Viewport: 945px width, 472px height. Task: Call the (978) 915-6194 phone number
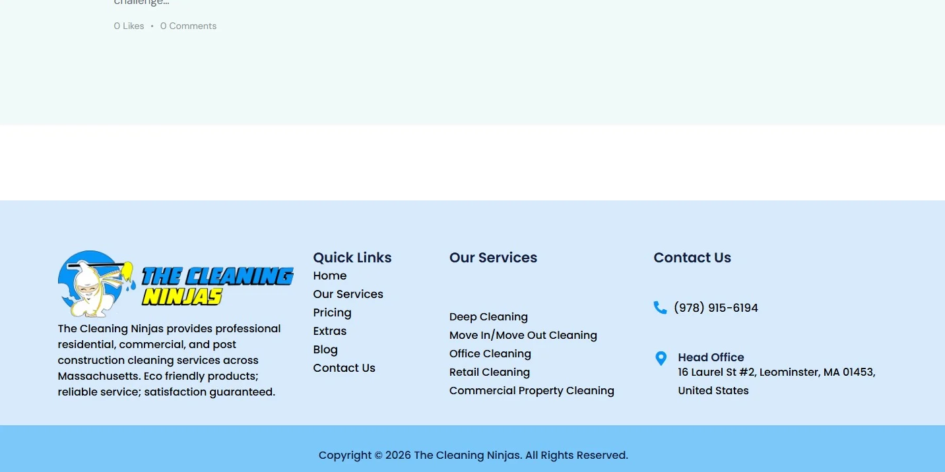click(716, 308)
